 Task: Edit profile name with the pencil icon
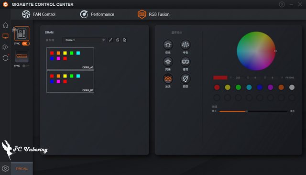coord(110,40)
